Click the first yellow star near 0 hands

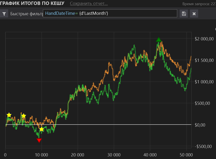[9, 115]
